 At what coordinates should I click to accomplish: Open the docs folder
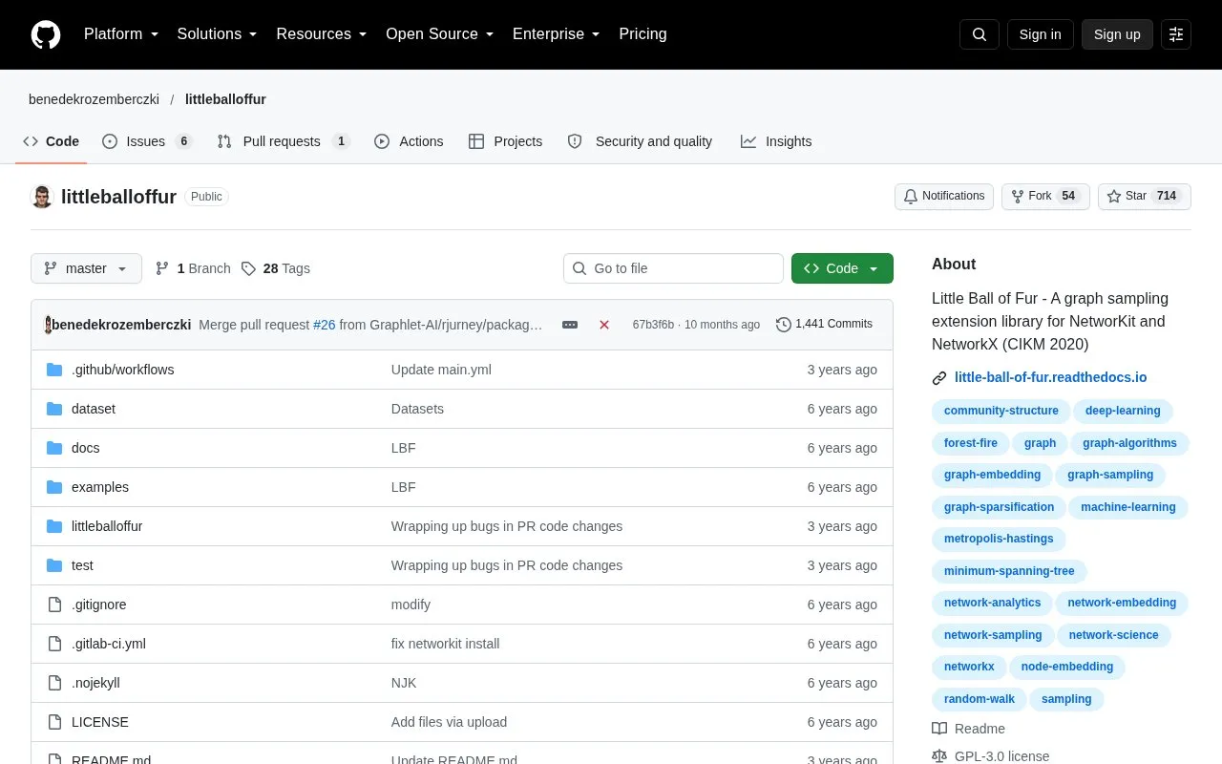85,448
